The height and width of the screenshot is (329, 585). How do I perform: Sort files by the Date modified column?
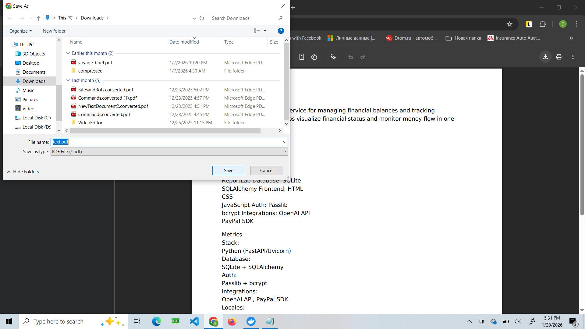point(184,42)
